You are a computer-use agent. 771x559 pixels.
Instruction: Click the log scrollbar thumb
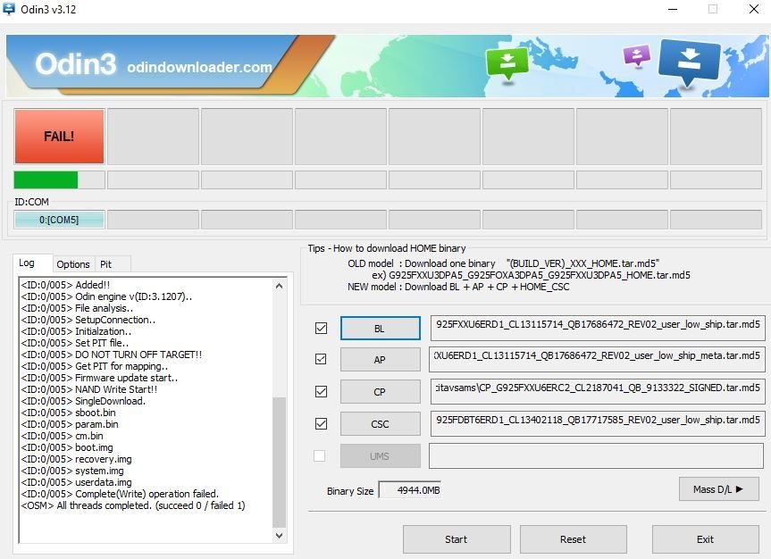point(280,463)
